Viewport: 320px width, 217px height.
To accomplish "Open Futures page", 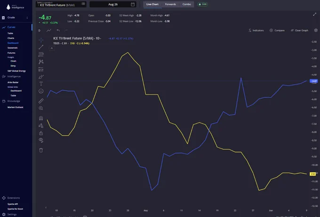I will coord(11,53).
